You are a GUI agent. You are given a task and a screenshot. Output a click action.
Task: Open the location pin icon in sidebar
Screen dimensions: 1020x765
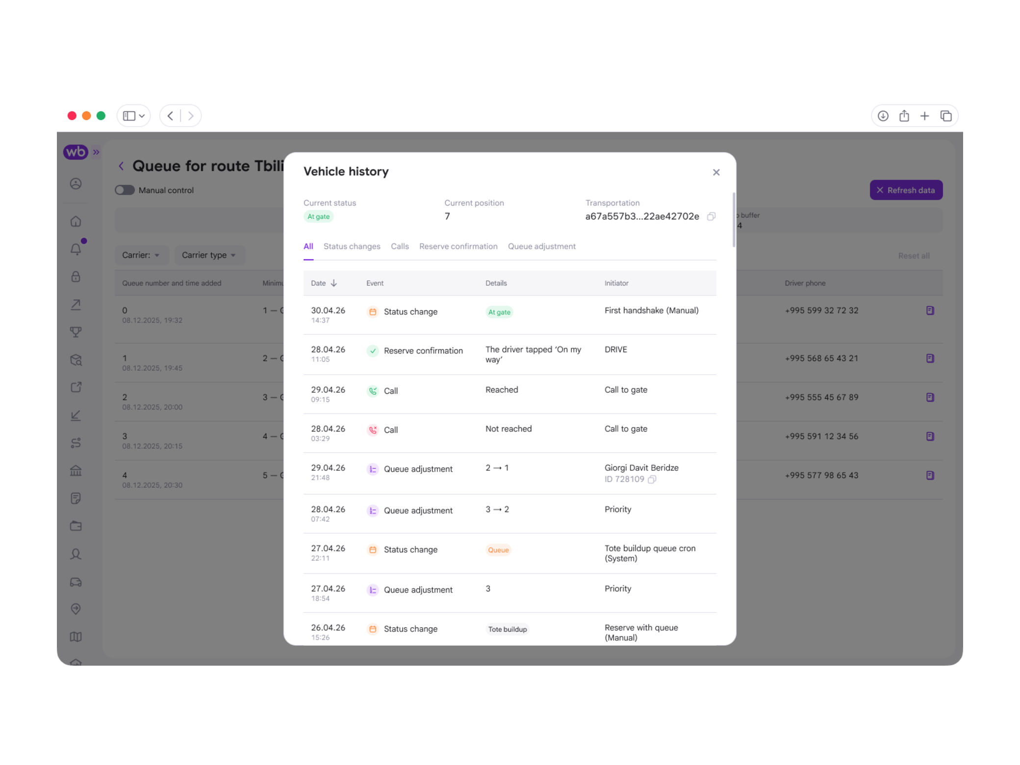(76, 609)
